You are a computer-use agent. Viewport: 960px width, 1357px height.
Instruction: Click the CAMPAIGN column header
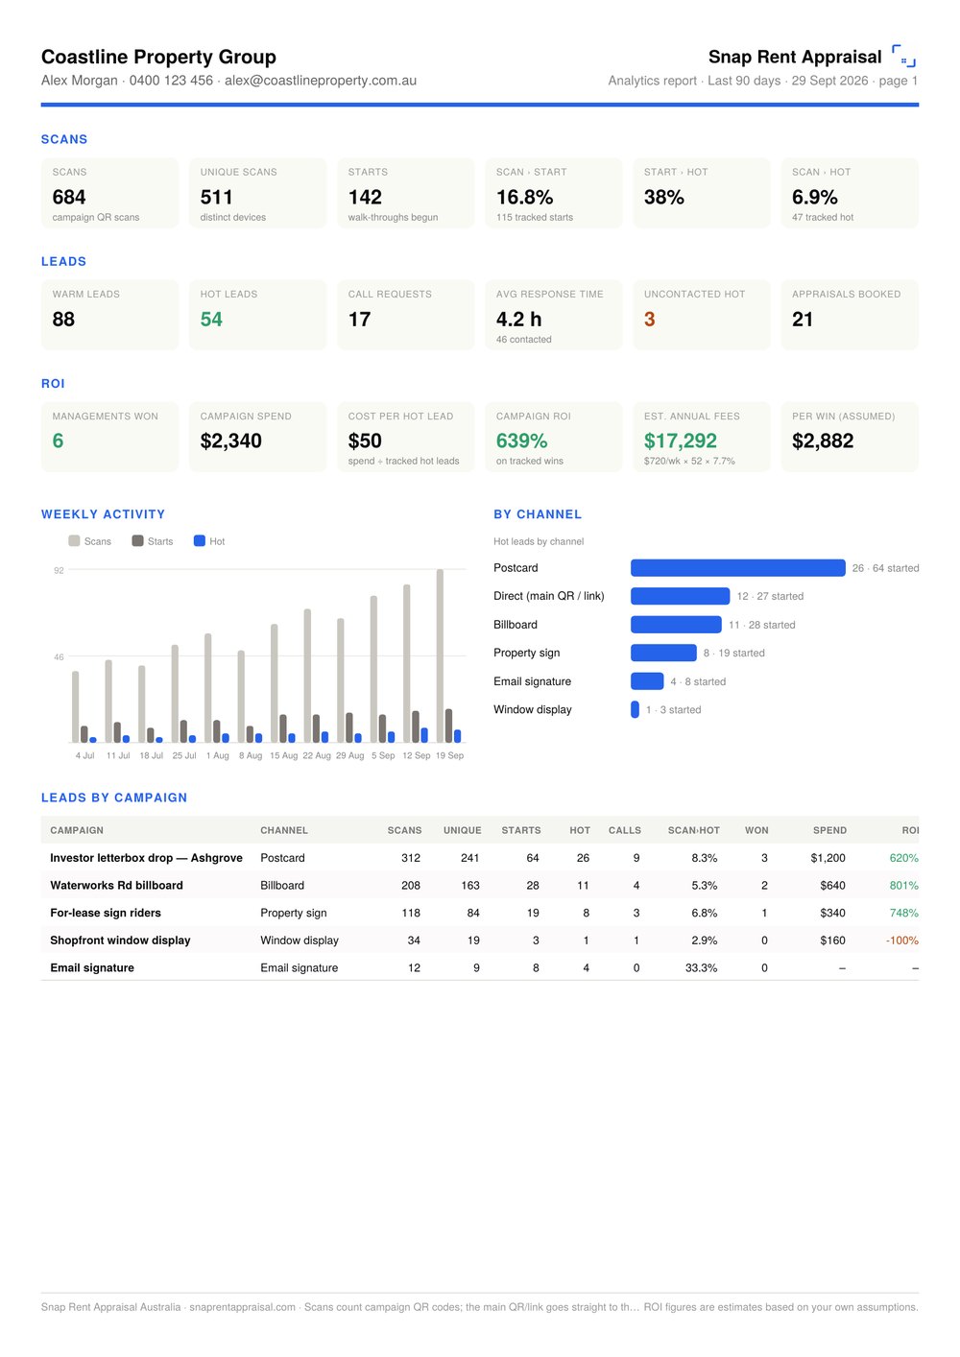pyautogui.click(x=77, y=830)
